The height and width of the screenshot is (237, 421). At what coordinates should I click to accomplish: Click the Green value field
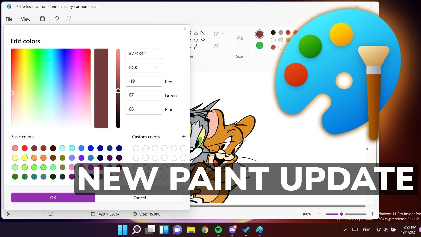click(144, 95)
